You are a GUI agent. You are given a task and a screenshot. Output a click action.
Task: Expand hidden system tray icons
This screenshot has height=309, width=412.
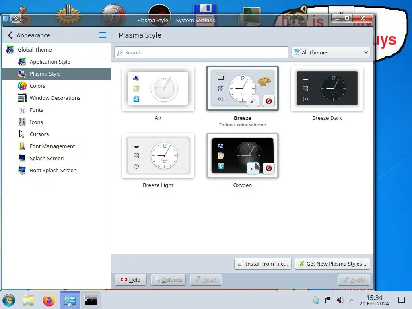352,300
